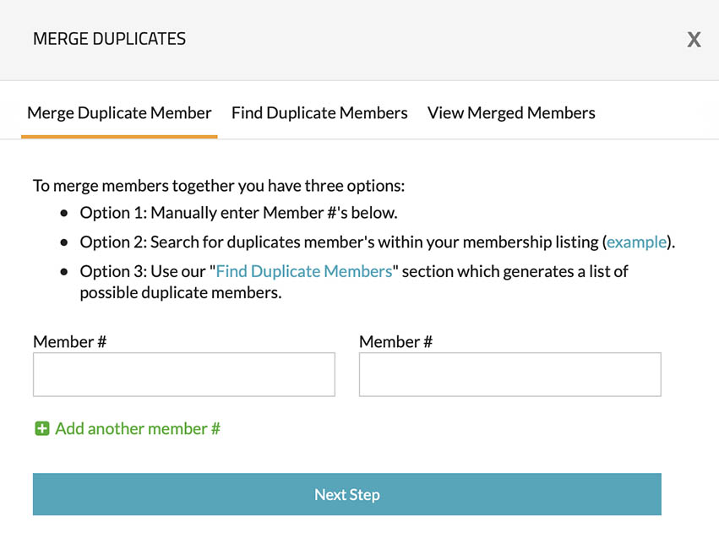Screen dimensions: 719x533
Task: Close the Merge Duplicates dialog
Action: pyautogui.click(x=694, y=40)
